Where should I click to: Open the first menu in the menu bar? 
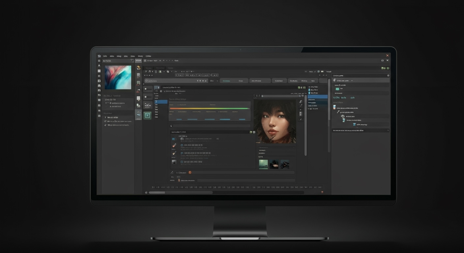tap(105, 56)
